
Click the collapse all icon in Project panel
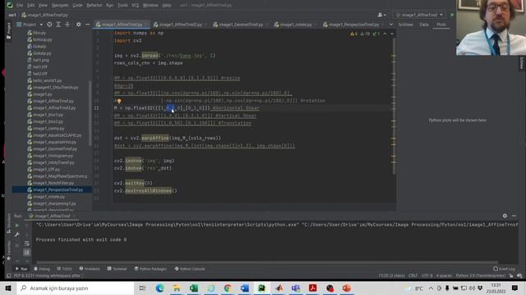tap(67, 25)
